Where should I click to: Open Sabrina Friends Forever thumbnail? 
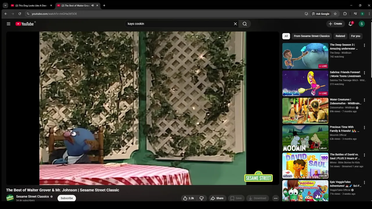[x=305, y=83]
